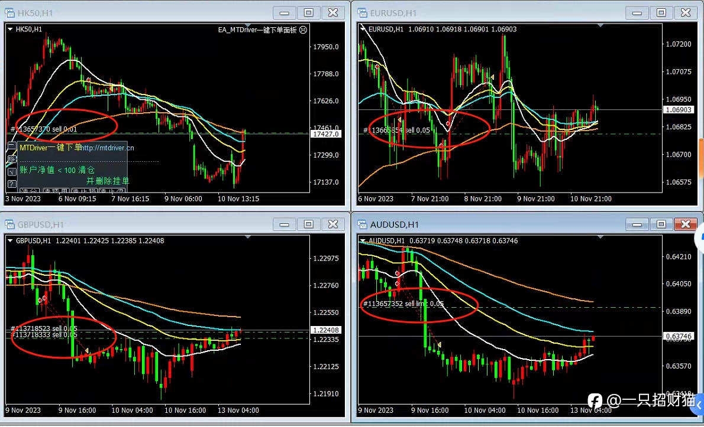Click the 0.64210 price on AUDUSD scale

point(679,257)
